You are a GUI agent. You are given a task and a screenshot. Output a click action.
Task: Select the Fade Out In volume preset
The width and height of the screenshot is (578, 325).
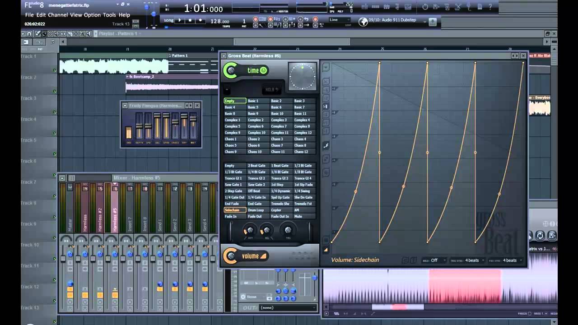(281, 216)
